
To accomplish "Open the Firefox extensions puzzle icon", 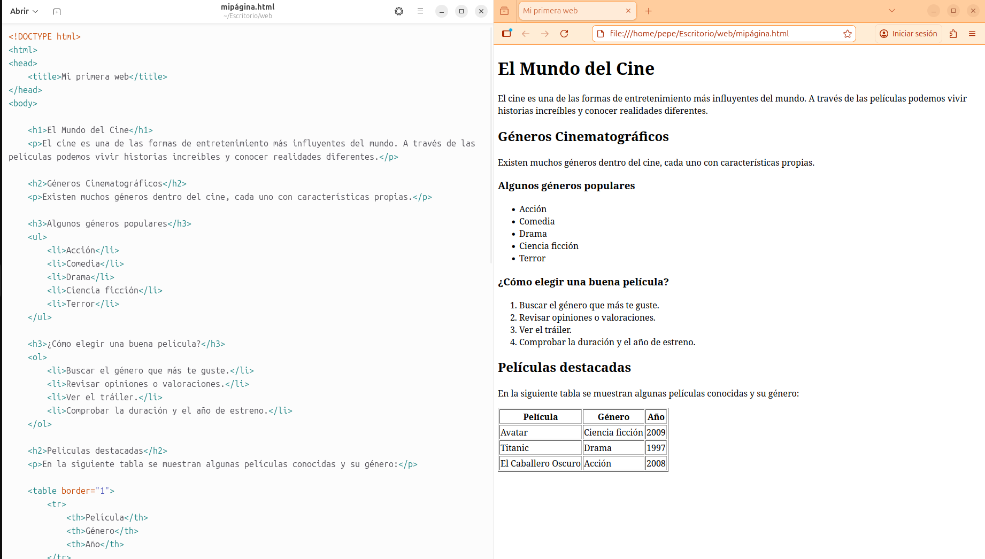I will (x=953, y=34).
